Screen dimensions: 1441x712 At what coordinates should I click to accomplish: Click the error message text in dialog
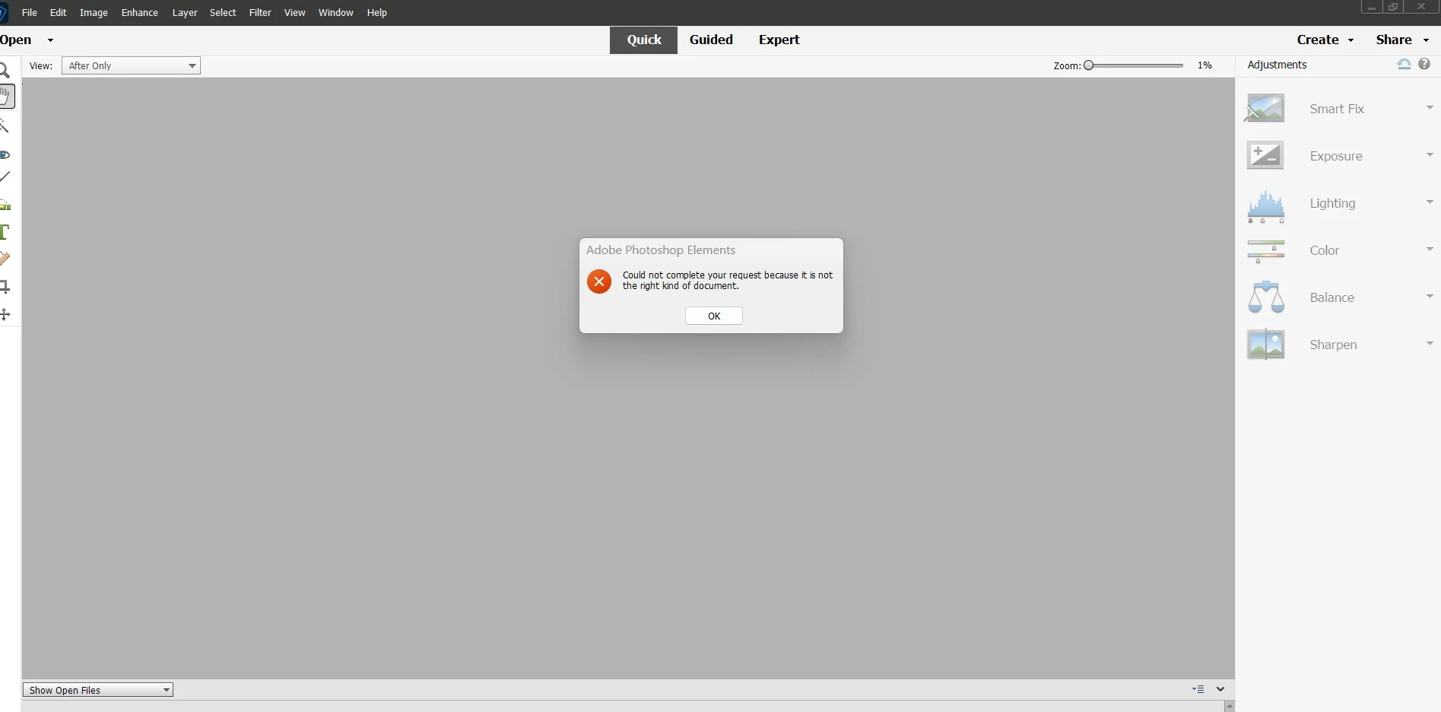(x=728, y=281)
